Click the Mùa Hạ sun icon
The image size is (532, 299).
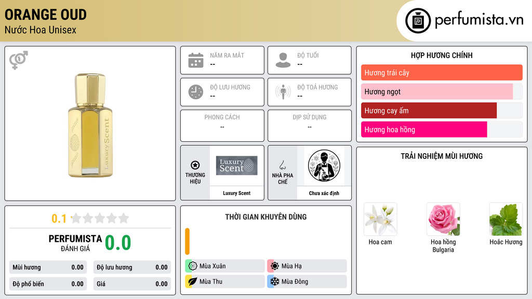pyautogui.click(x=275, y=266)
